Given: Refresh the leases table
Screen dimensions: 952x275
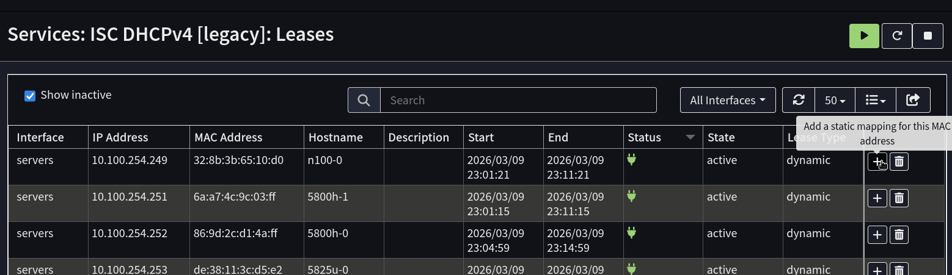Looking at the screenshot, I should tap(799, 100).
